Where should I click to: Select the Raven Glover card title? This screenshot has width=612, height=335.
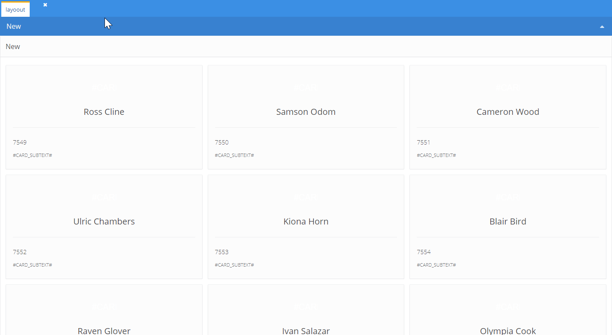click(x=104, y=330)
